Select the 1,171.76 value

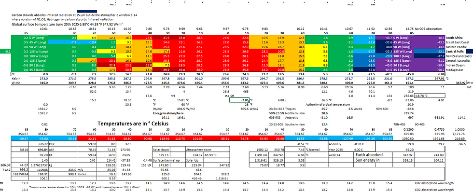click(459, 134)
